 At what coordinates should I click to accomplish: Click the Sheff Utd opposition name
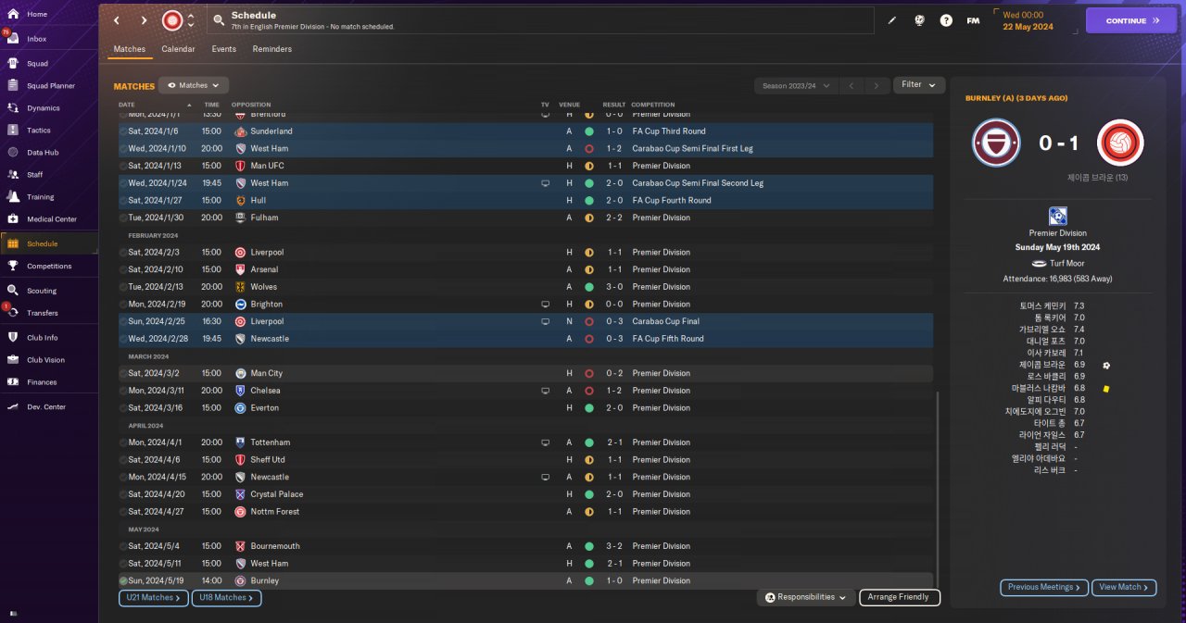click(268, 460)
